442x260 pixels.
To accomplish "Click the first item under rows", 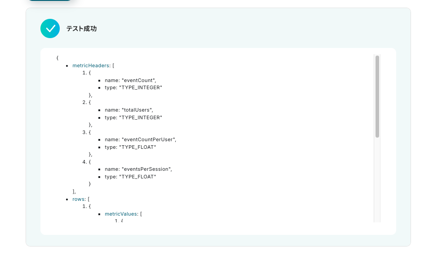I will click(87, 207).
